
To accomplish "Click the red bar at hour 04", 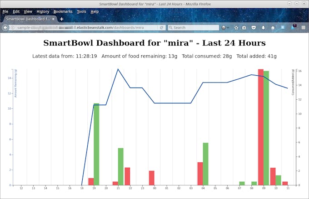I will click(x=200, y=174).
